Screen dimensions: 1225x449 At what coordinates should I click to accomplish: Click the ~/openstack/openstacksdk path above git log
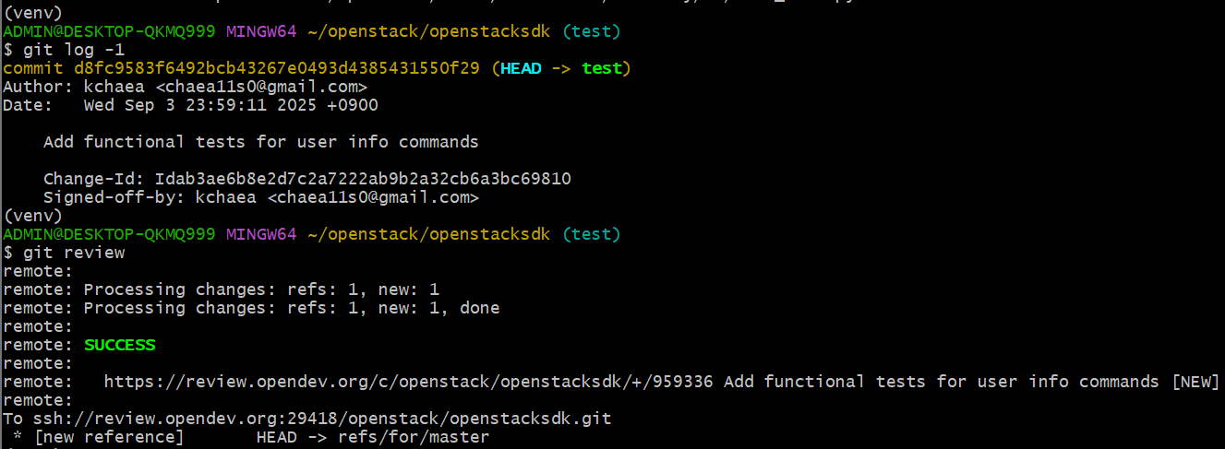coord(428,31)
